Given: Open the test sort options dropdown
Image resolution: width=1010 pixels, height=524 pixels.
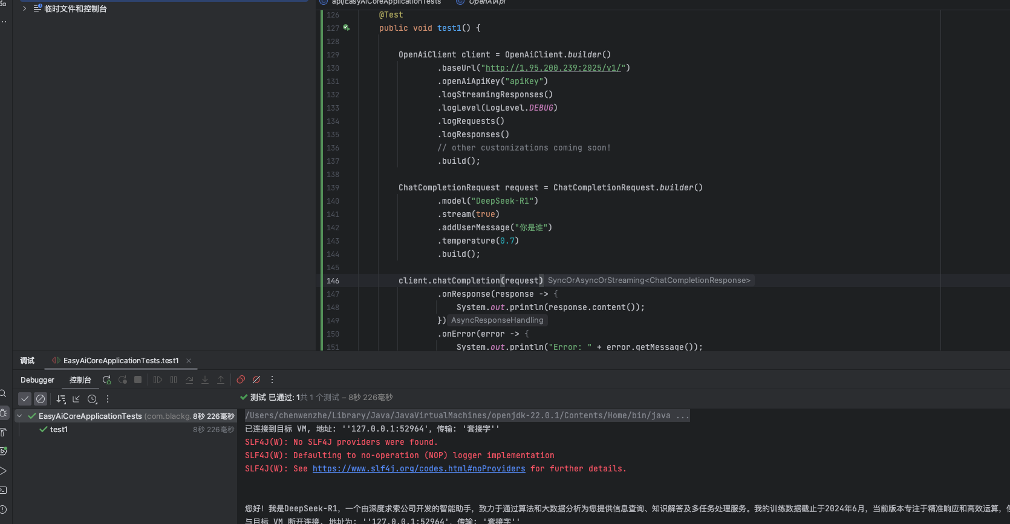Looking at the screenshot, I should click(60, 399).
